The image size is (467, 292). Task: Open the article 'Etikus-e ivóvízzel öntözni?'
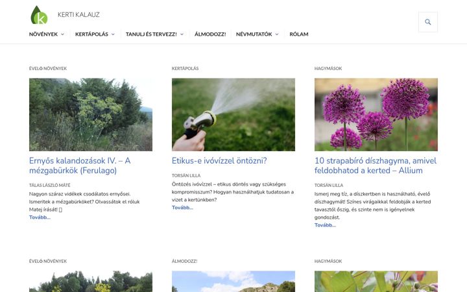pyautogui.click(x=219, y=161)
